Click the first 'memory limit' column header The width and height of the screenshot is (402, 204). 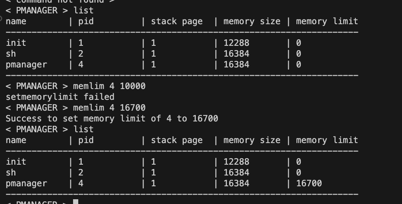(x=327, y=21)
